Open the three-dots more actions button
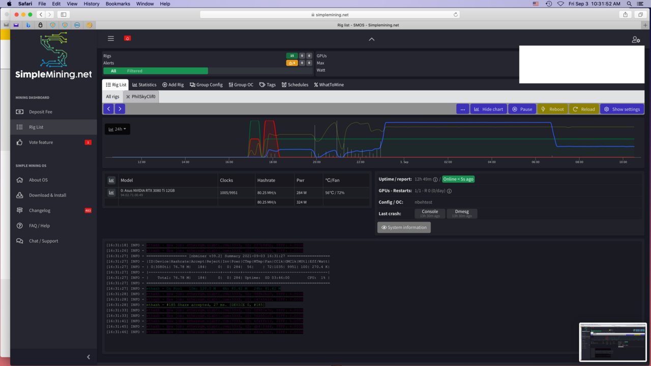Image resolution: width=651 pixels, height=366 pixels. click(x=462, y=109)
